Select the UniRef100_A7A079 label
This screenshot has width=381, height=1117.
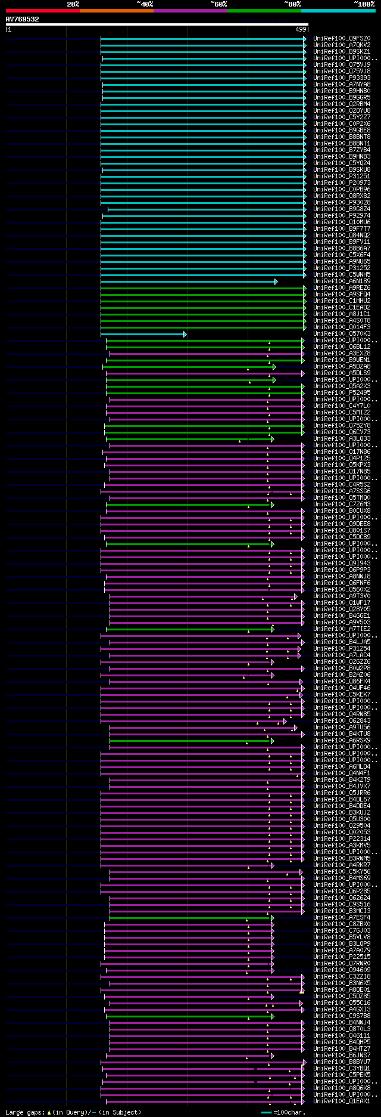tap(342, 951)
